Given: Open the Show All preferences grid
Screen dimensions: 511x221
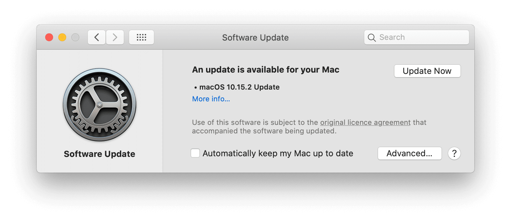Looking at the screenshot, I should tap(142, 37).
